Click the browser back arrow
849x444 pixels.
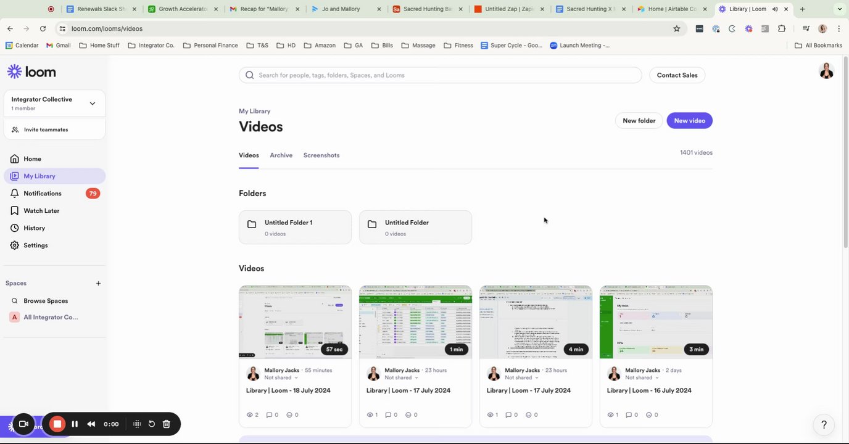tap(10, 28)
